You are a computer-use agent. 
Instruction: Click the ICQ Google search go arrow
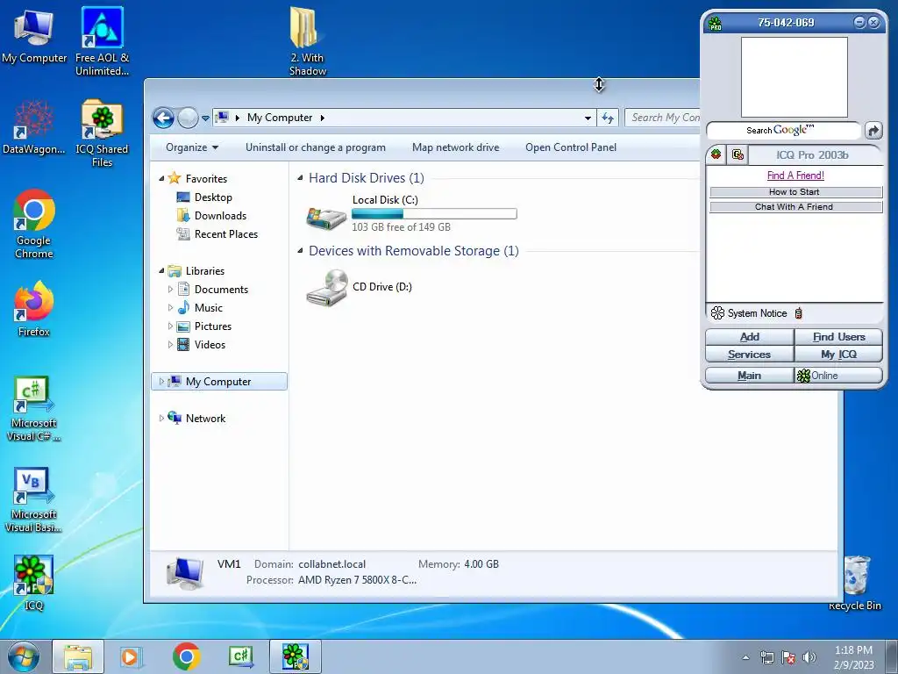[x=873, y=131]
